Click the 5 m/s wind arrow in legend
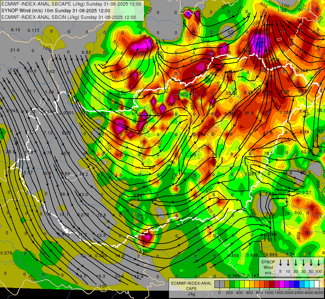The image size is (325, 299). pos(280,262)
